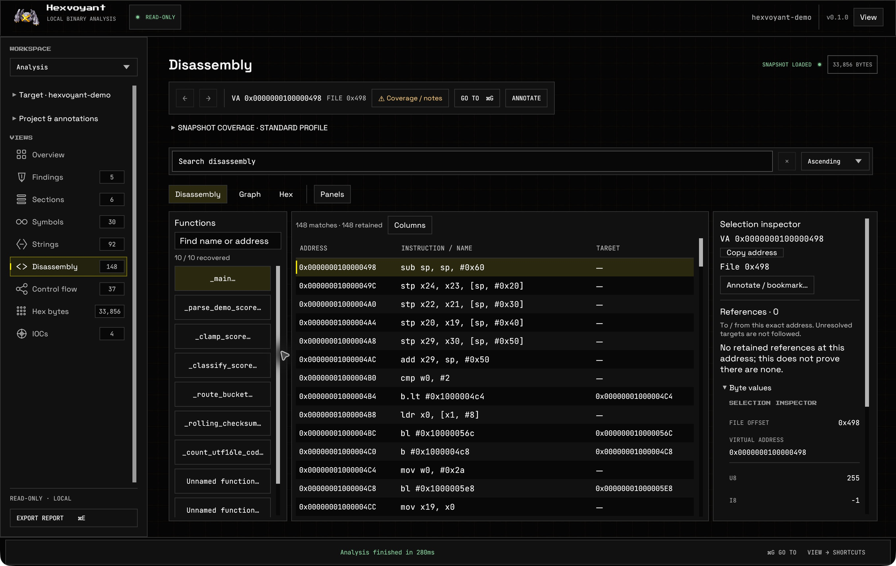Click Copy address in the inspector

(x=752, y=253)
